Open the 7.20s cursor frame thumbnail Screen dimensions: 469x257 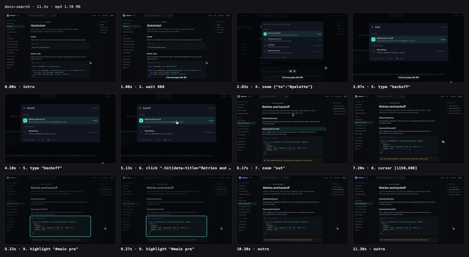pyautogui.click(x=409, y=129)
